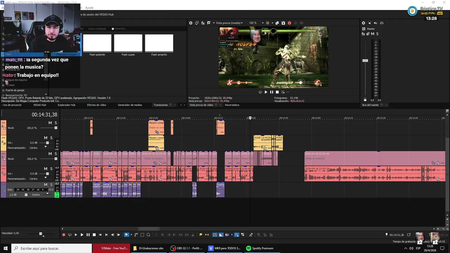Select the Flash amarillo transition preset

pos(159,45)
